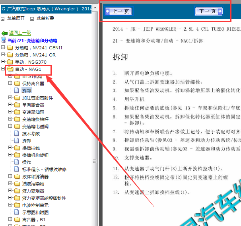This screenshot has height=226, width=241.
Task: Select G-广汽菲克Jeep-牧马人 title bar text
Action: point(47,9)
